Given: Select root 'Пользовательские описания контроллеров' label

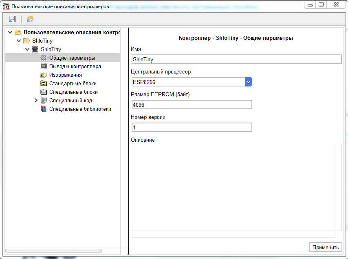Looking at the screenshot, I should click(x=72, y=32).
